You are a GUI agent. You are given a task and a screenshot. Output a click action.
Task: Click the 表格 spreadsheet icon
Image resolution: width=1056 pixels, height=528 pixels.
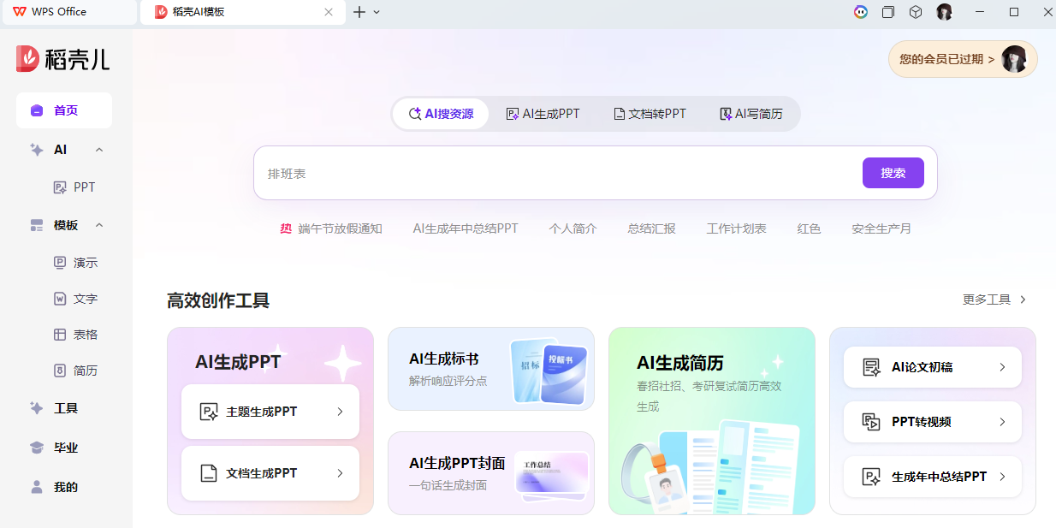[60, 335]
